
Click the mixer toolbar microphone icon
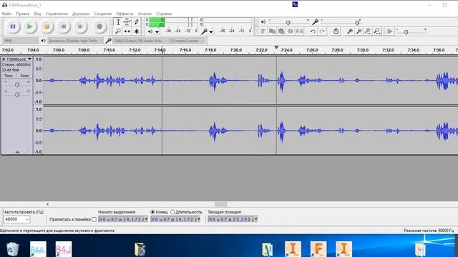point(315,22)
